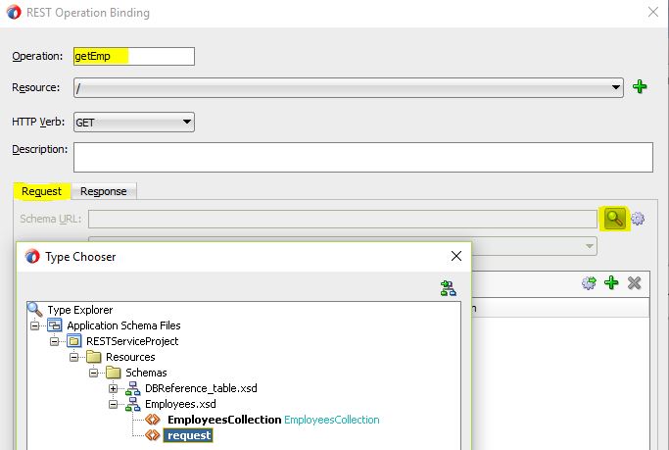Click the Operation name field

(134, 56)
